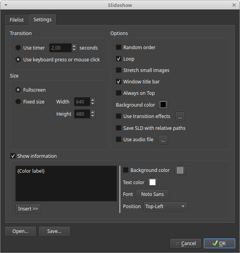The height and width of the screenshot is (253, 240).
Task: Switch to the Filelist tab
Action: pos(17,20)
